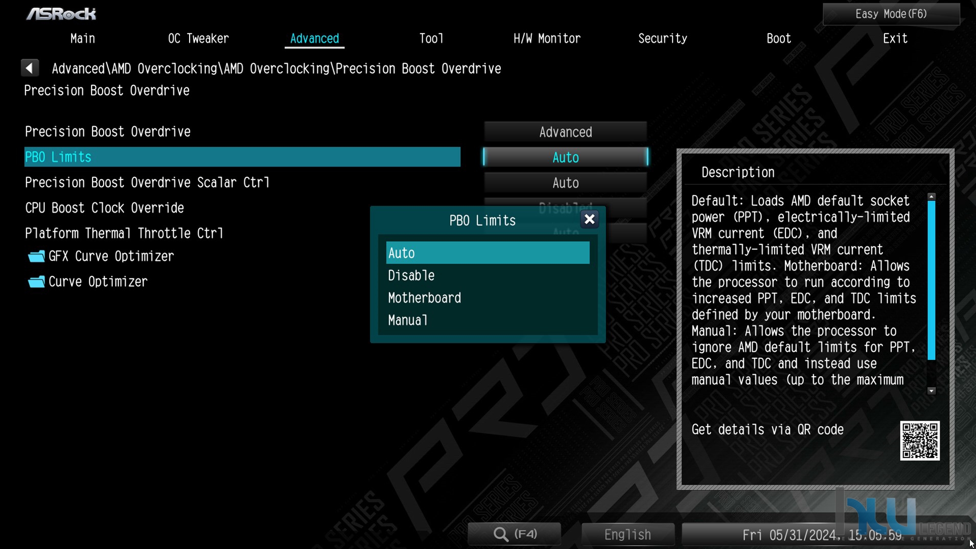Screen dimensions: 976x549
Task: Click the date and time display
Action: tap(822, 535)
